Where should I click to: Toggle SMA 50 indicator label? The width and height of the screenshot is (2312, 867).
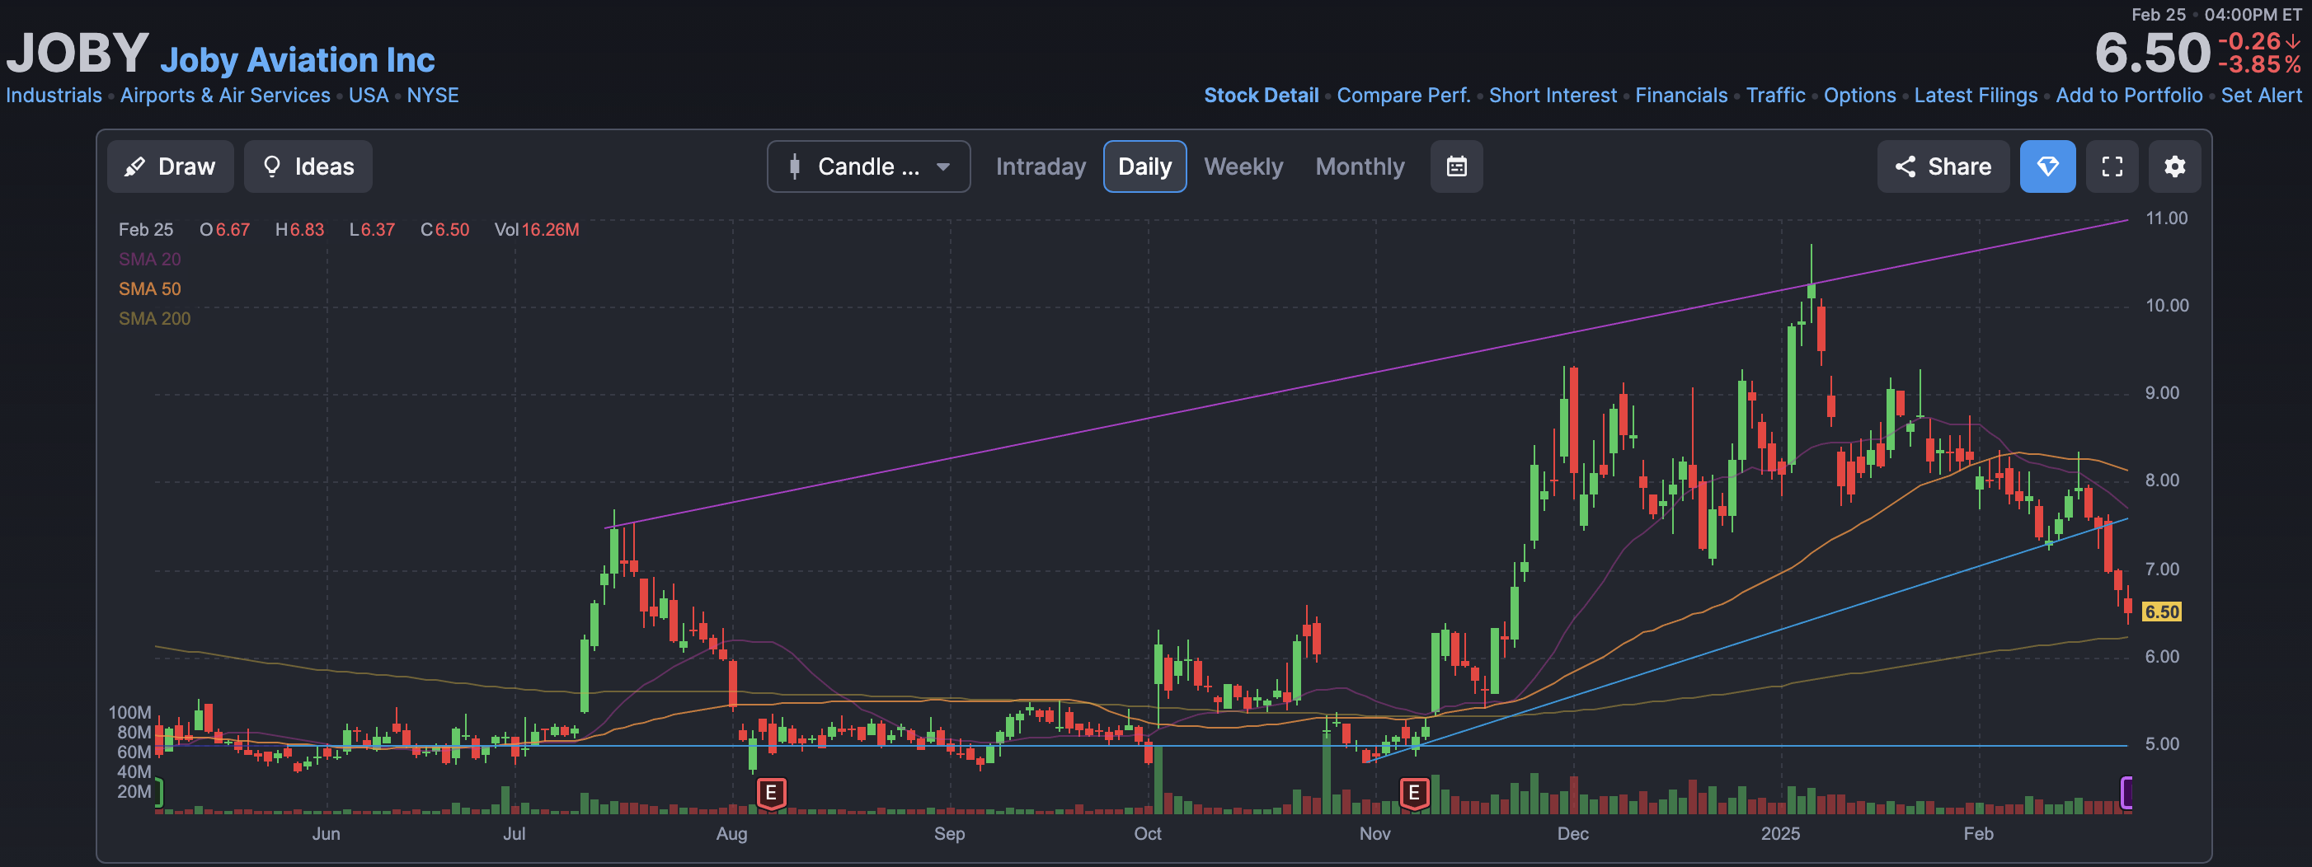pos(150,289)
